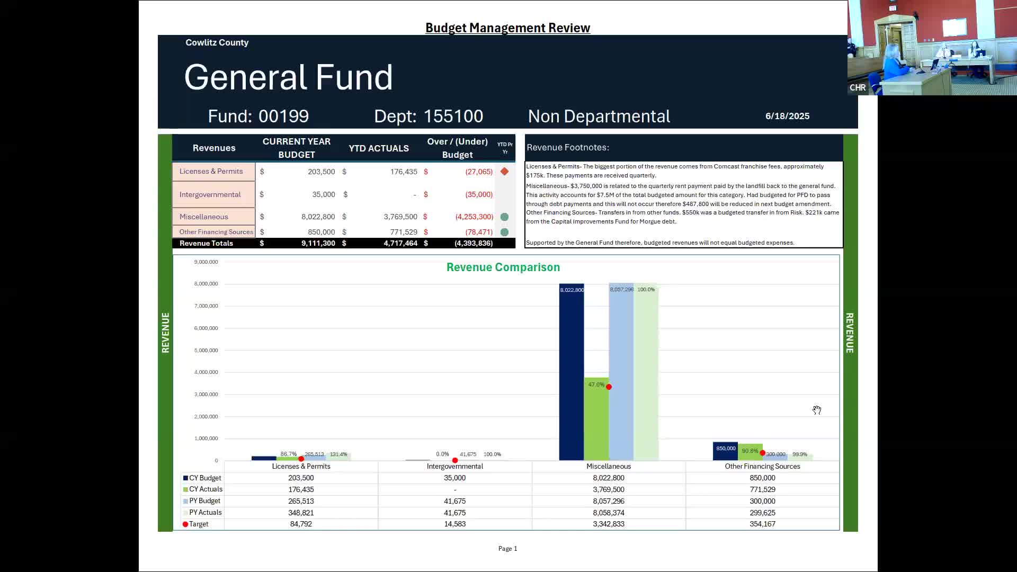Click the green circle status for Other Financing Sources
Viewport: 1017px width, 572px height.
tap(504, 232)
